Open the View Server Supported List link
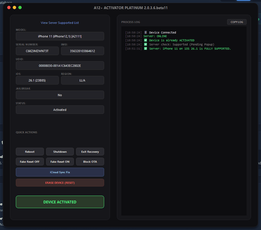 [x=60, y=23]
